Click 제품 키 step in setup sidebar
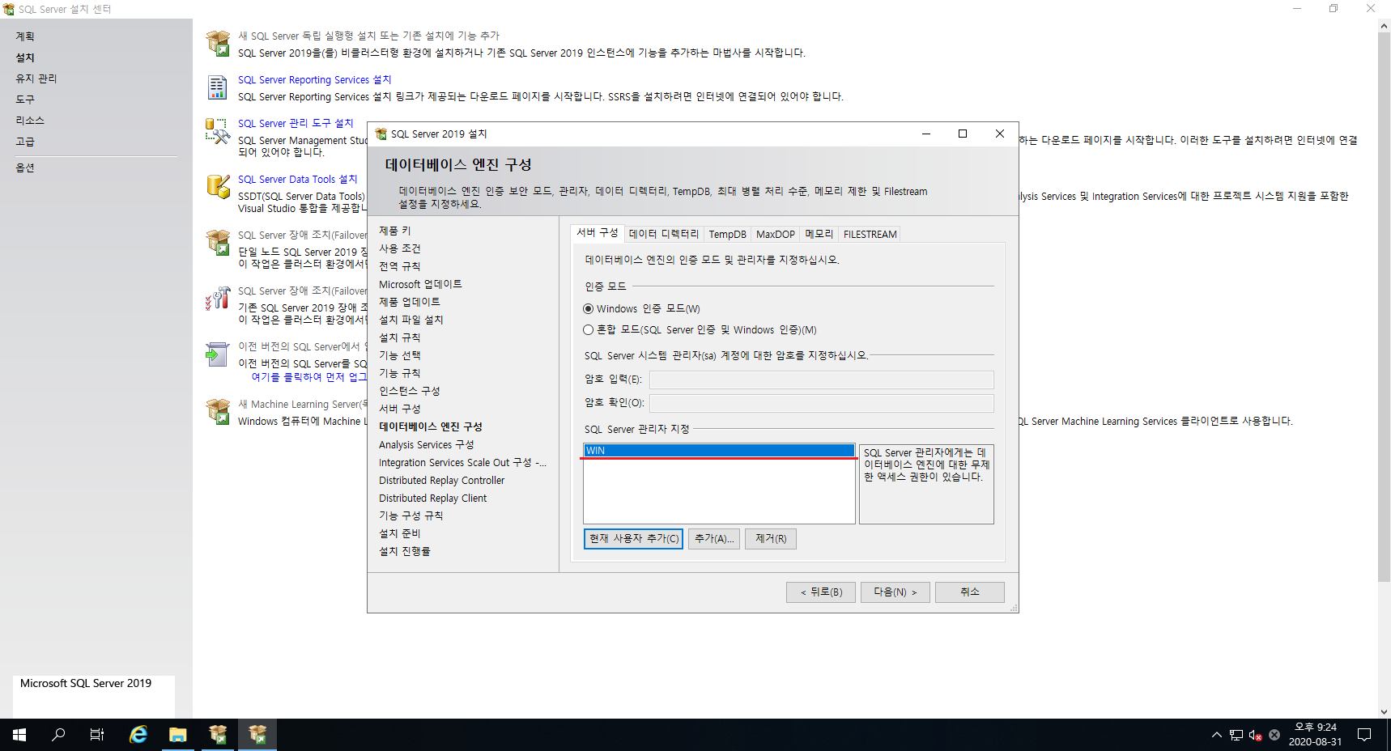The height and width of the screenshot is (751, 1391). [395, 231]
